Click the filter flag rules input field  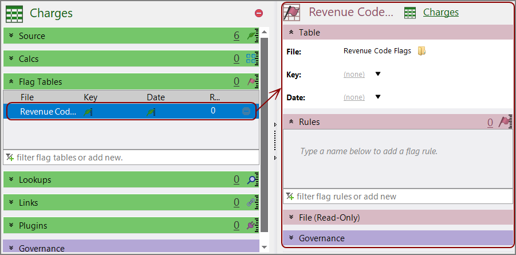pos(398,197)
